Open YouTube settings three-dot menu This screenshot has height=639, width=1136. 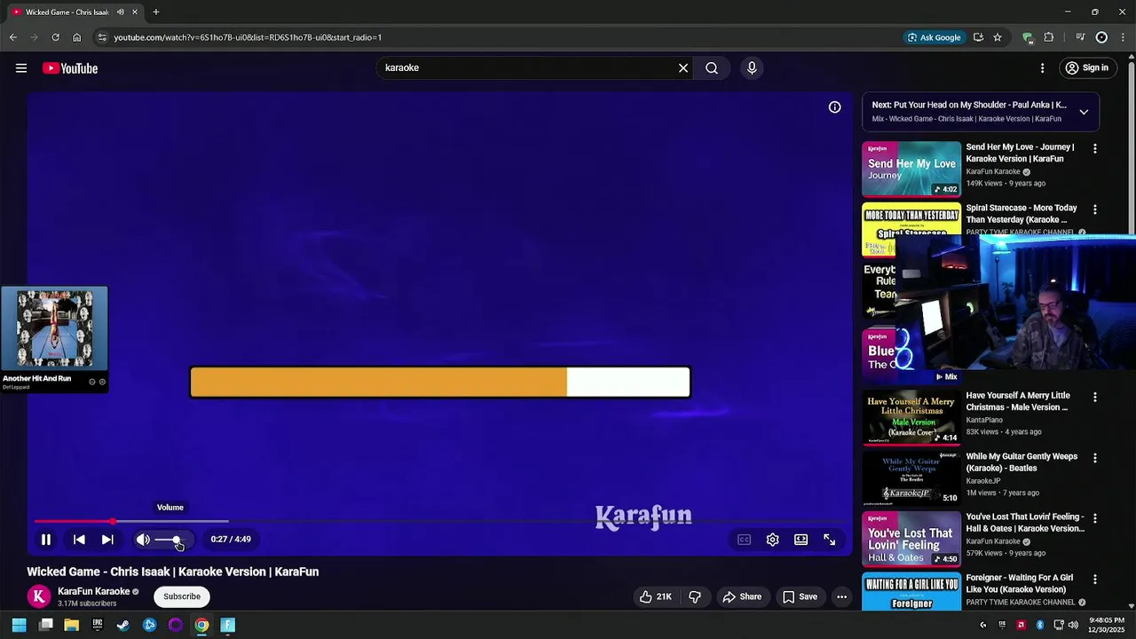coord(1042,68)
